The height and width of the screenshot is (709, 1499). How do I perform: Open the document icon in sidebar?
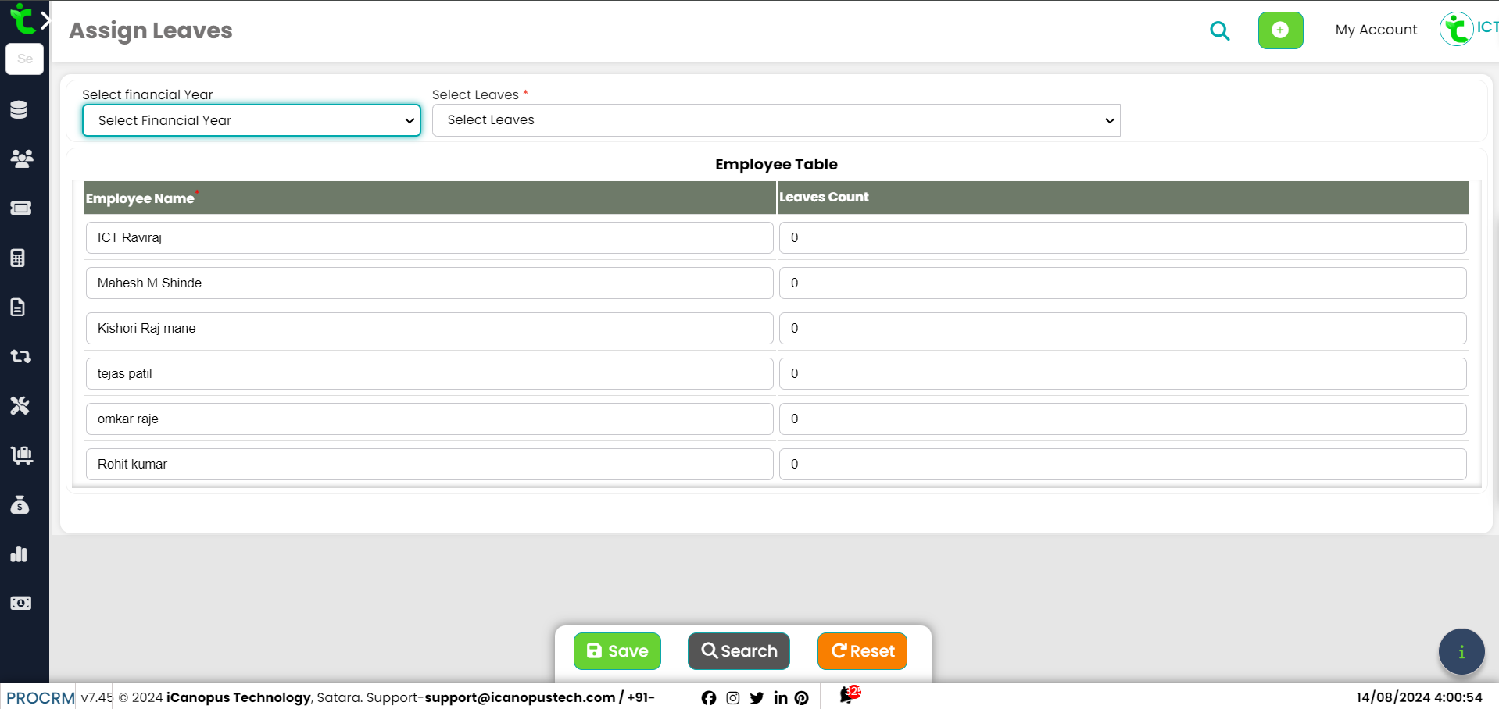coord(19,307)
